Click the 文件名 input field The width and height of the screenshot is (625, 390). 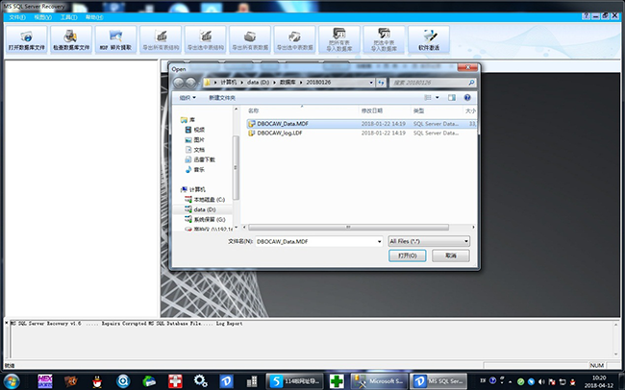[x=316, y=241]
